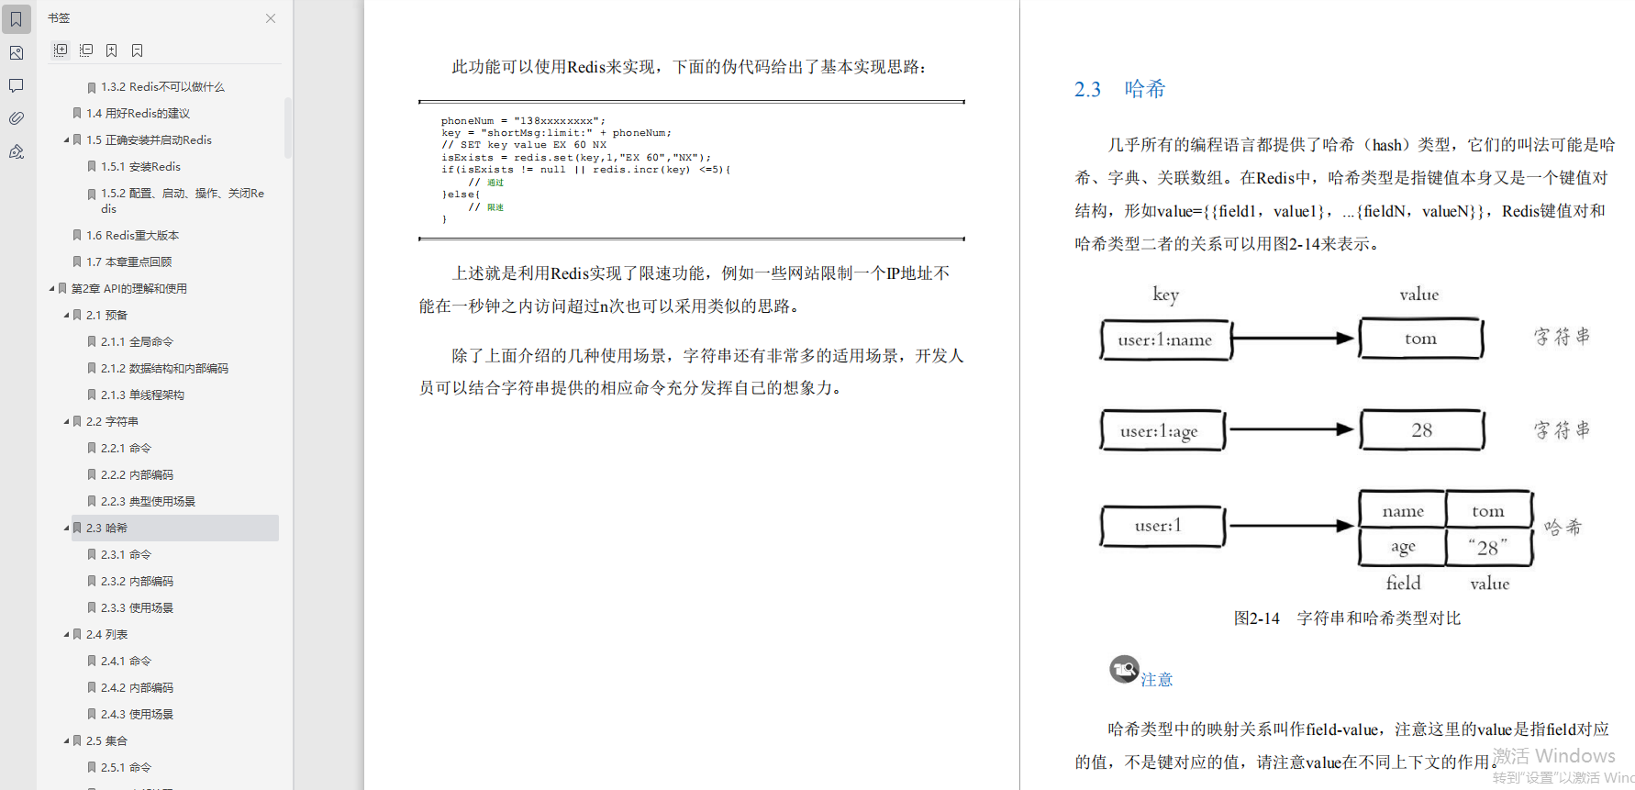Collapse the 2.1 预备 node
1635x790 pixels.
[66, 316]
